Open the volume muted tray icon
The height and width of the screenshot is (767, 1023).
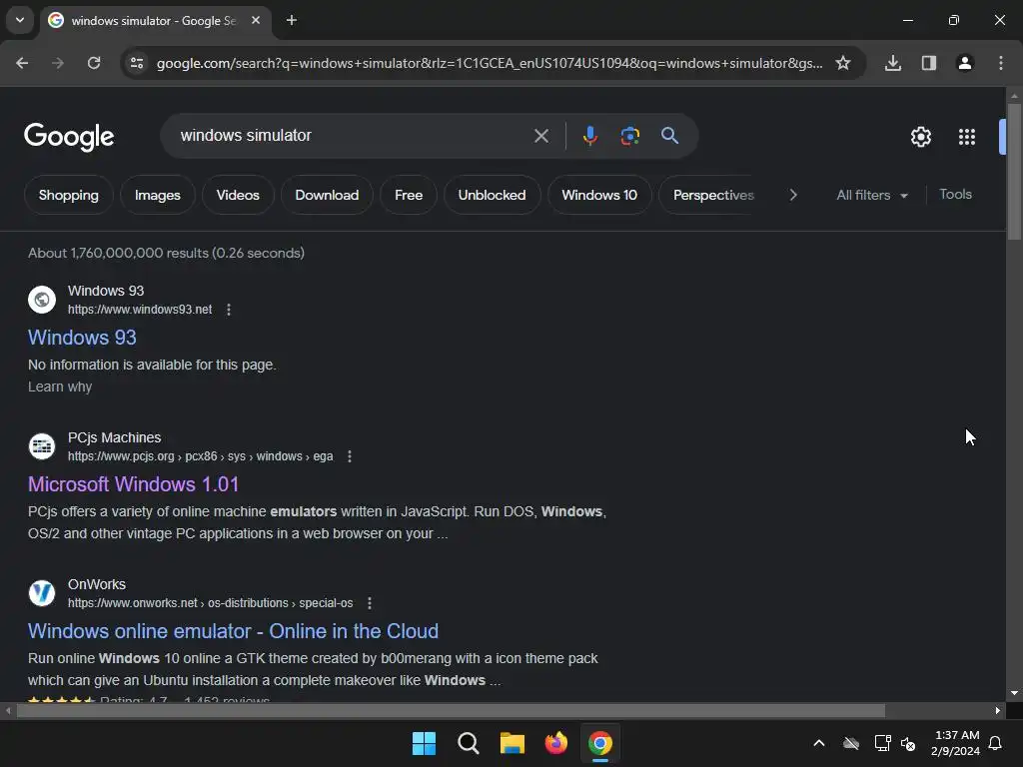(x=907, y=743)
